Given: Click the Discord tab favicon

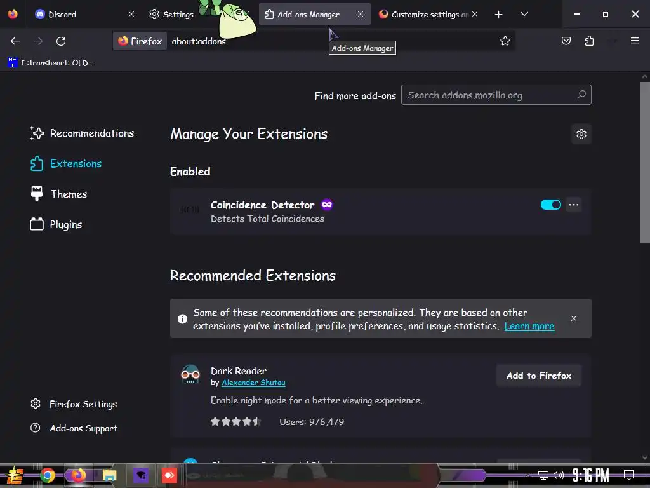Looking at the screenshot, I should click(x=40, y=14).
